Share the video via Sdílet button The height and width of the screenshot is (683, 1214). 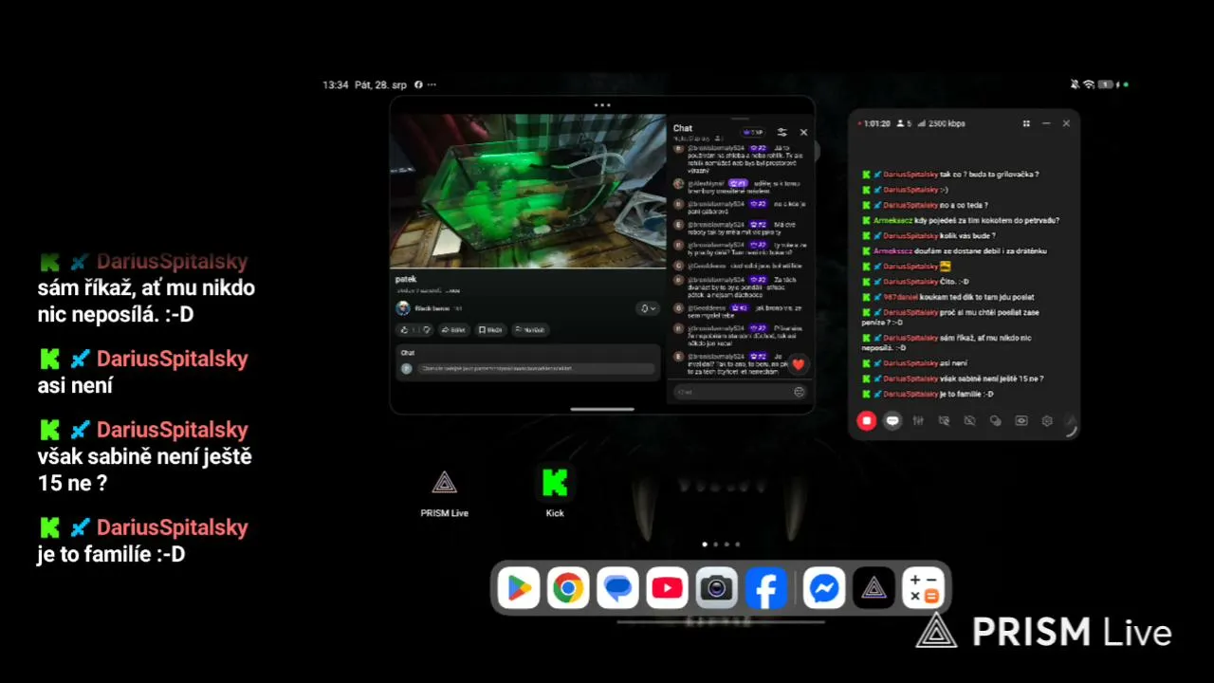point(453,330)
